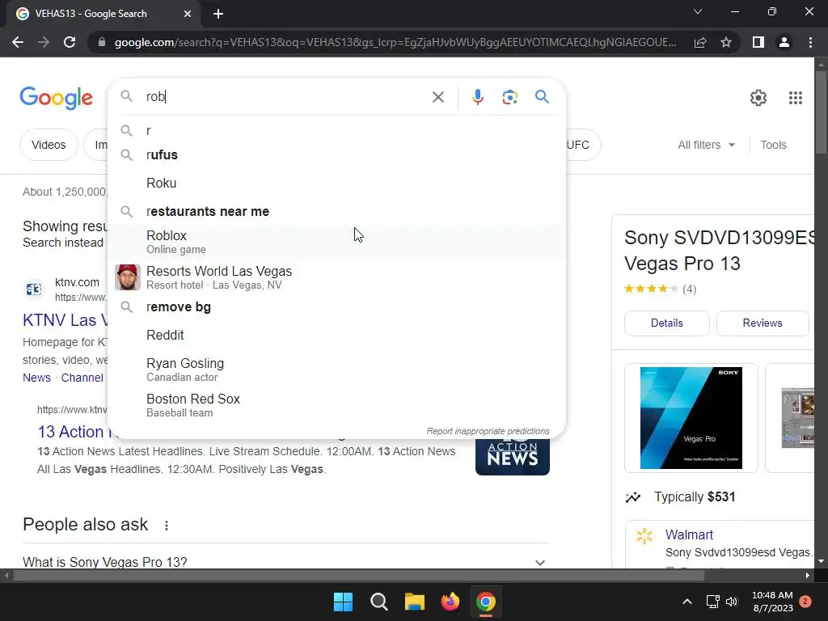Open Chrome profile menu
Viewport: 828px width, 621px height.
click(784, 42)
